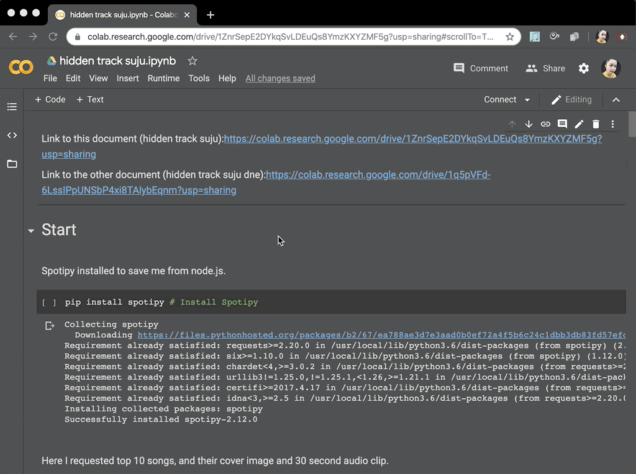
Task: Click the edit cell pencil icon
Action: 579,124
